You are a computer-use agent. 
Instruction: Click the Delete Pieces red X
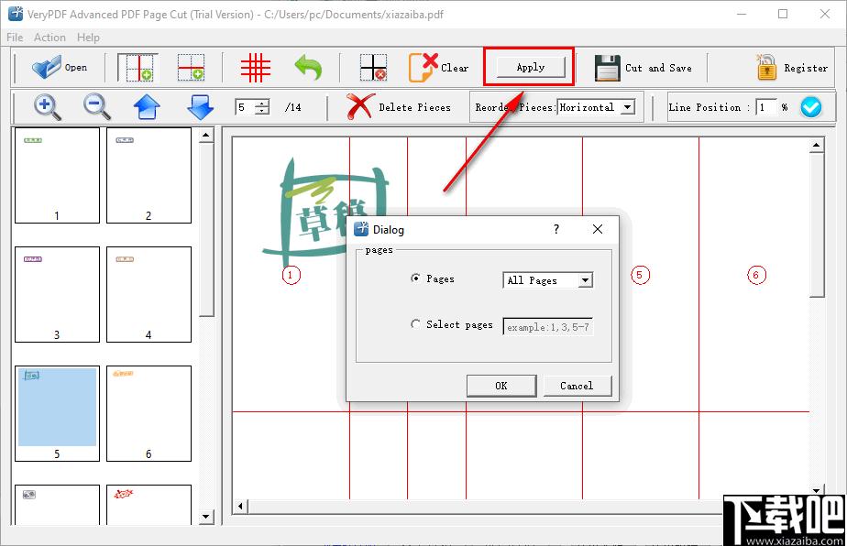[x=361, y=106]
